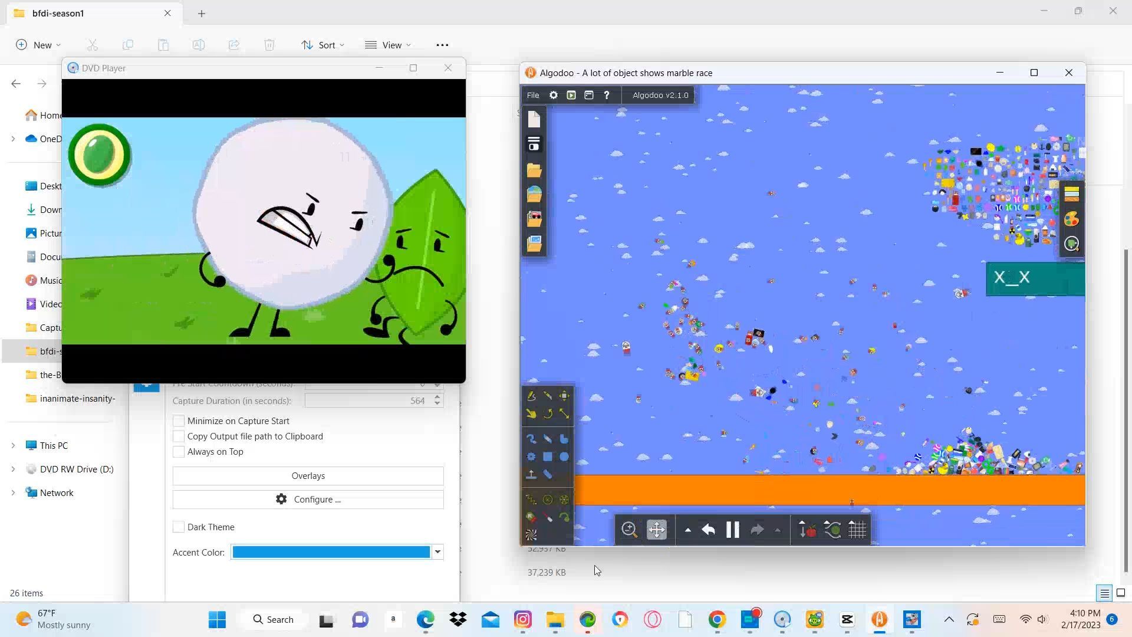This screenshot has height=637, width=1132.
Task: Open the Algodoo File menu
Action: pyautogui.click(x=533, y=95)
